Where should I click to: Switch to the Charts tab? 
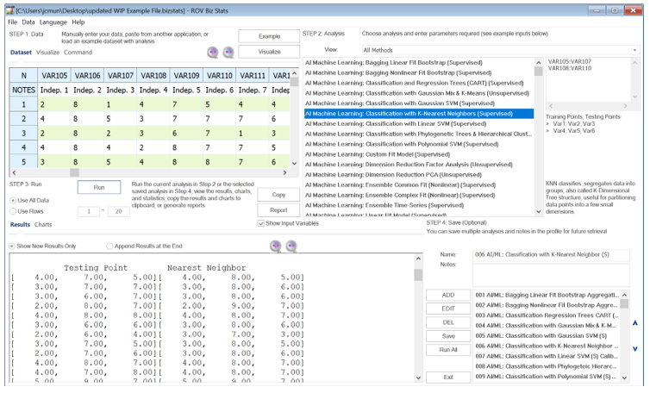point(43,224)
